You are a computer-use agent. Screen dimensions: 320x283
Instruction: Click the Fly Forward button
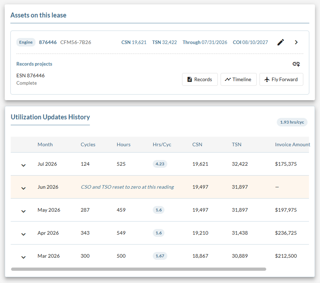281,79
